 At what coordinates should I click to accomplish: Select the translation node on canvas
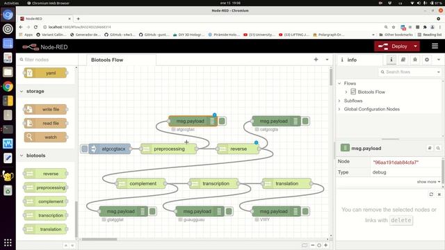point(286,183)
